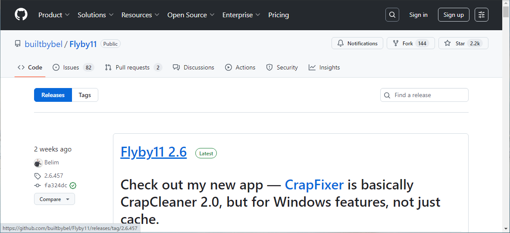
Task: Click the Belim avatar image
Action: [x=38, y=163]
